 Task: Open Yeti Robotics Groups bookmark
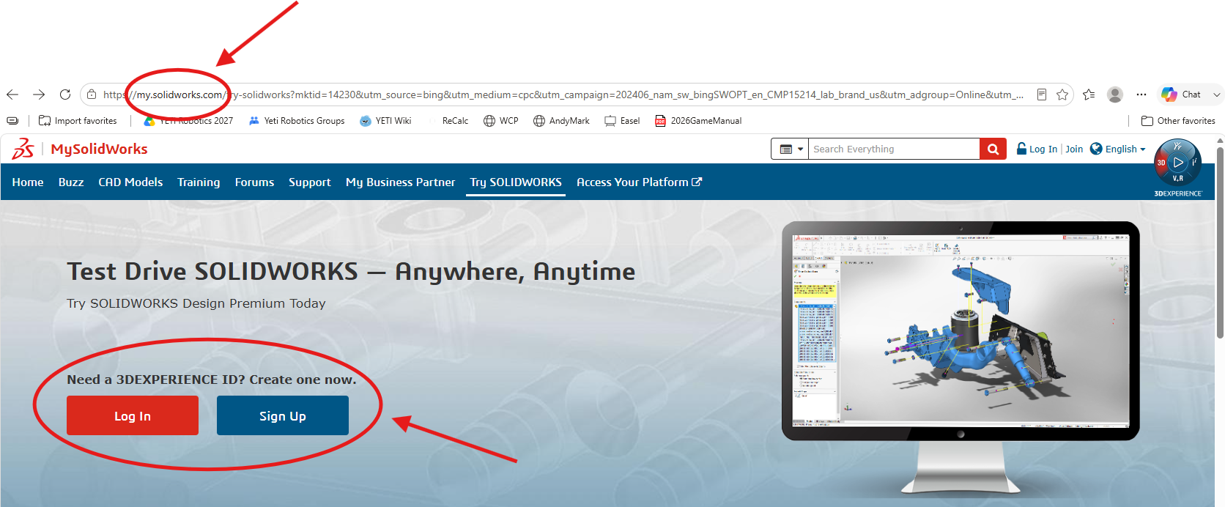[297, 121]
